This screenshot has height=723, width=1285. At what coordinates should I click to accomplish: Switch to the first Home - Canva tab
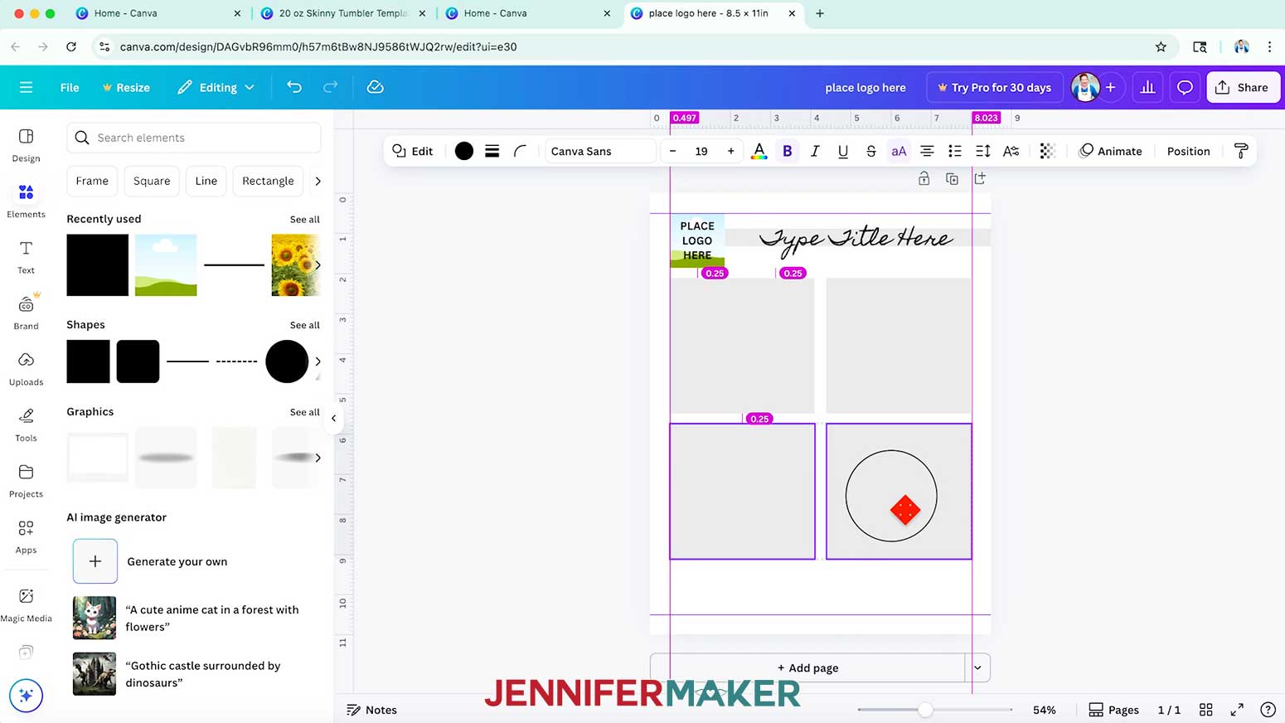pyautogui.click(x=158, y=13)
